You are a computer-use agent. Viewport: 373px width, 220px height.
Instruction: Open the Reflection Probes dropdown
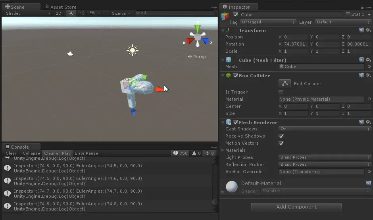[x=325, y=165]
